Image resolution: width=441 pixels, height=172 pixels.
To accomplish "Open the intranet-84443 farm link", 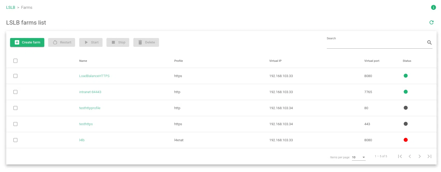I will coord(90,92).
